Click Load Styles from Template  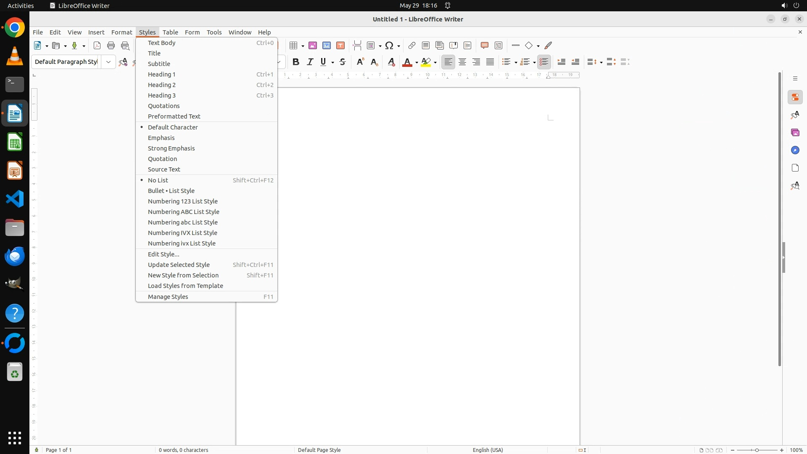pyautogui.click(x=185, y=286)
